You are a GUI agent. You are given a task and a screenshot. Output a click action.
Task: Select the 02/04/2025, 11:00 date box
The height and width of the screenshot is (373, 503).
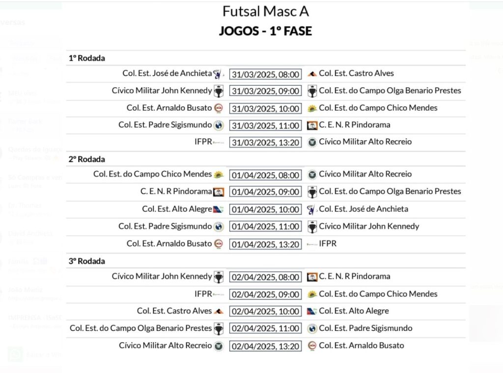(x=265, y=328)
